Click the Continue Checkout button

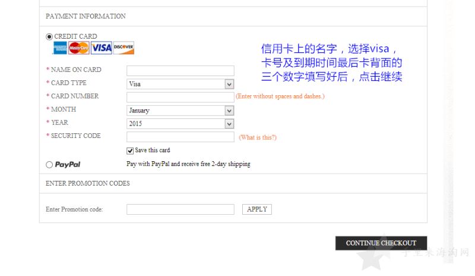tap(381, 243)
